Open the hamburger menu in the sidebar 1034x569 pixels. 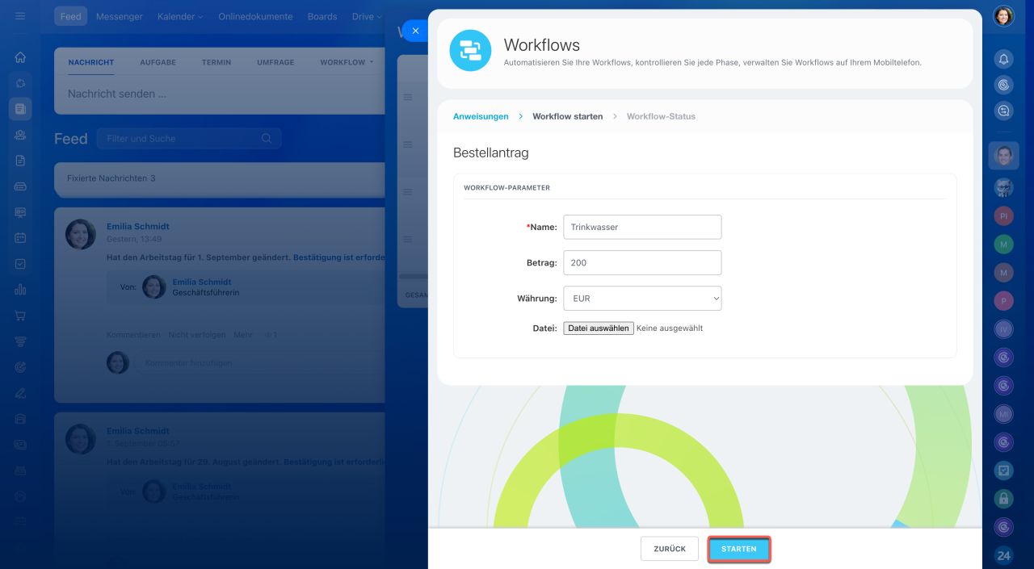20,16
